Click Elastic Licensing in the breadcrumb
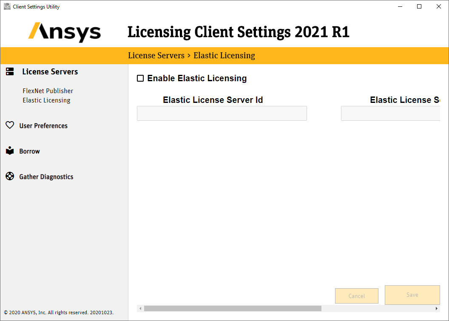The image size is (449, 321). [x=224, y=55]
